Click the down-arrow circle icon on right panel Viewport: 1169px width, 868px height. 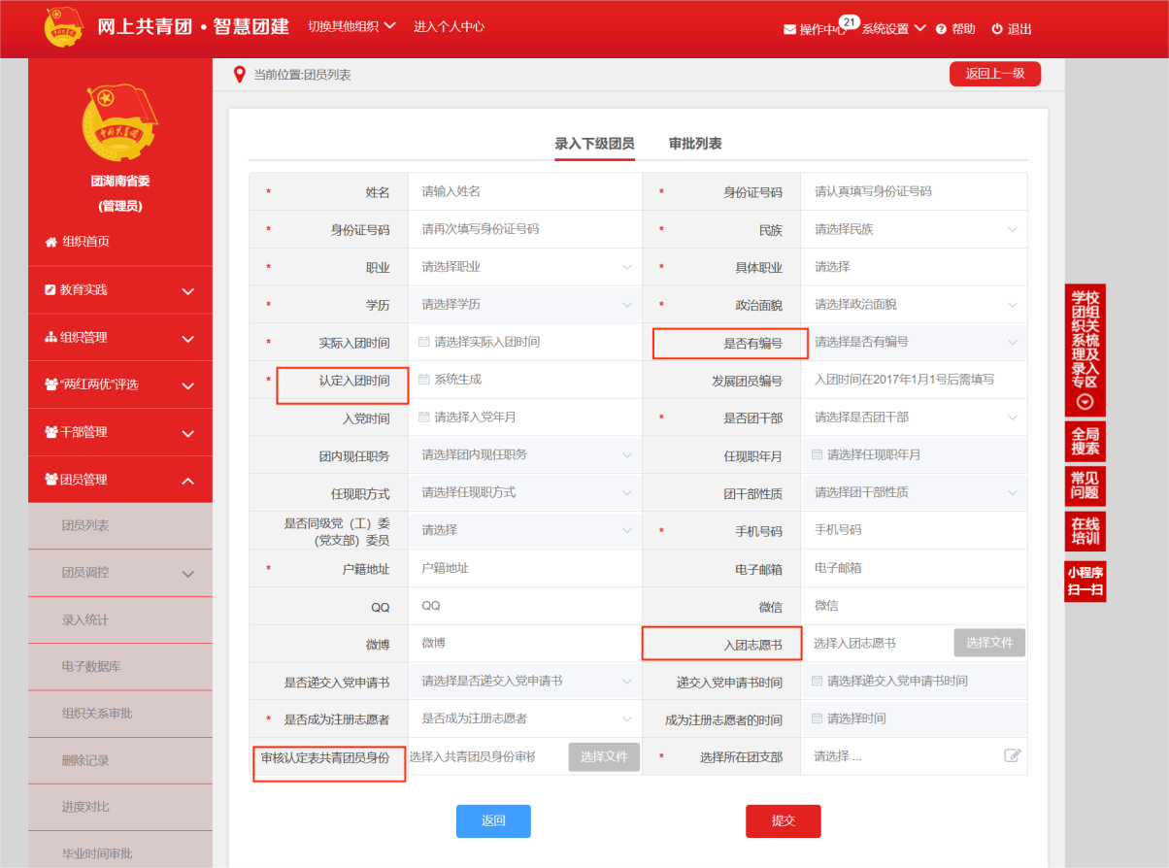1085,402
